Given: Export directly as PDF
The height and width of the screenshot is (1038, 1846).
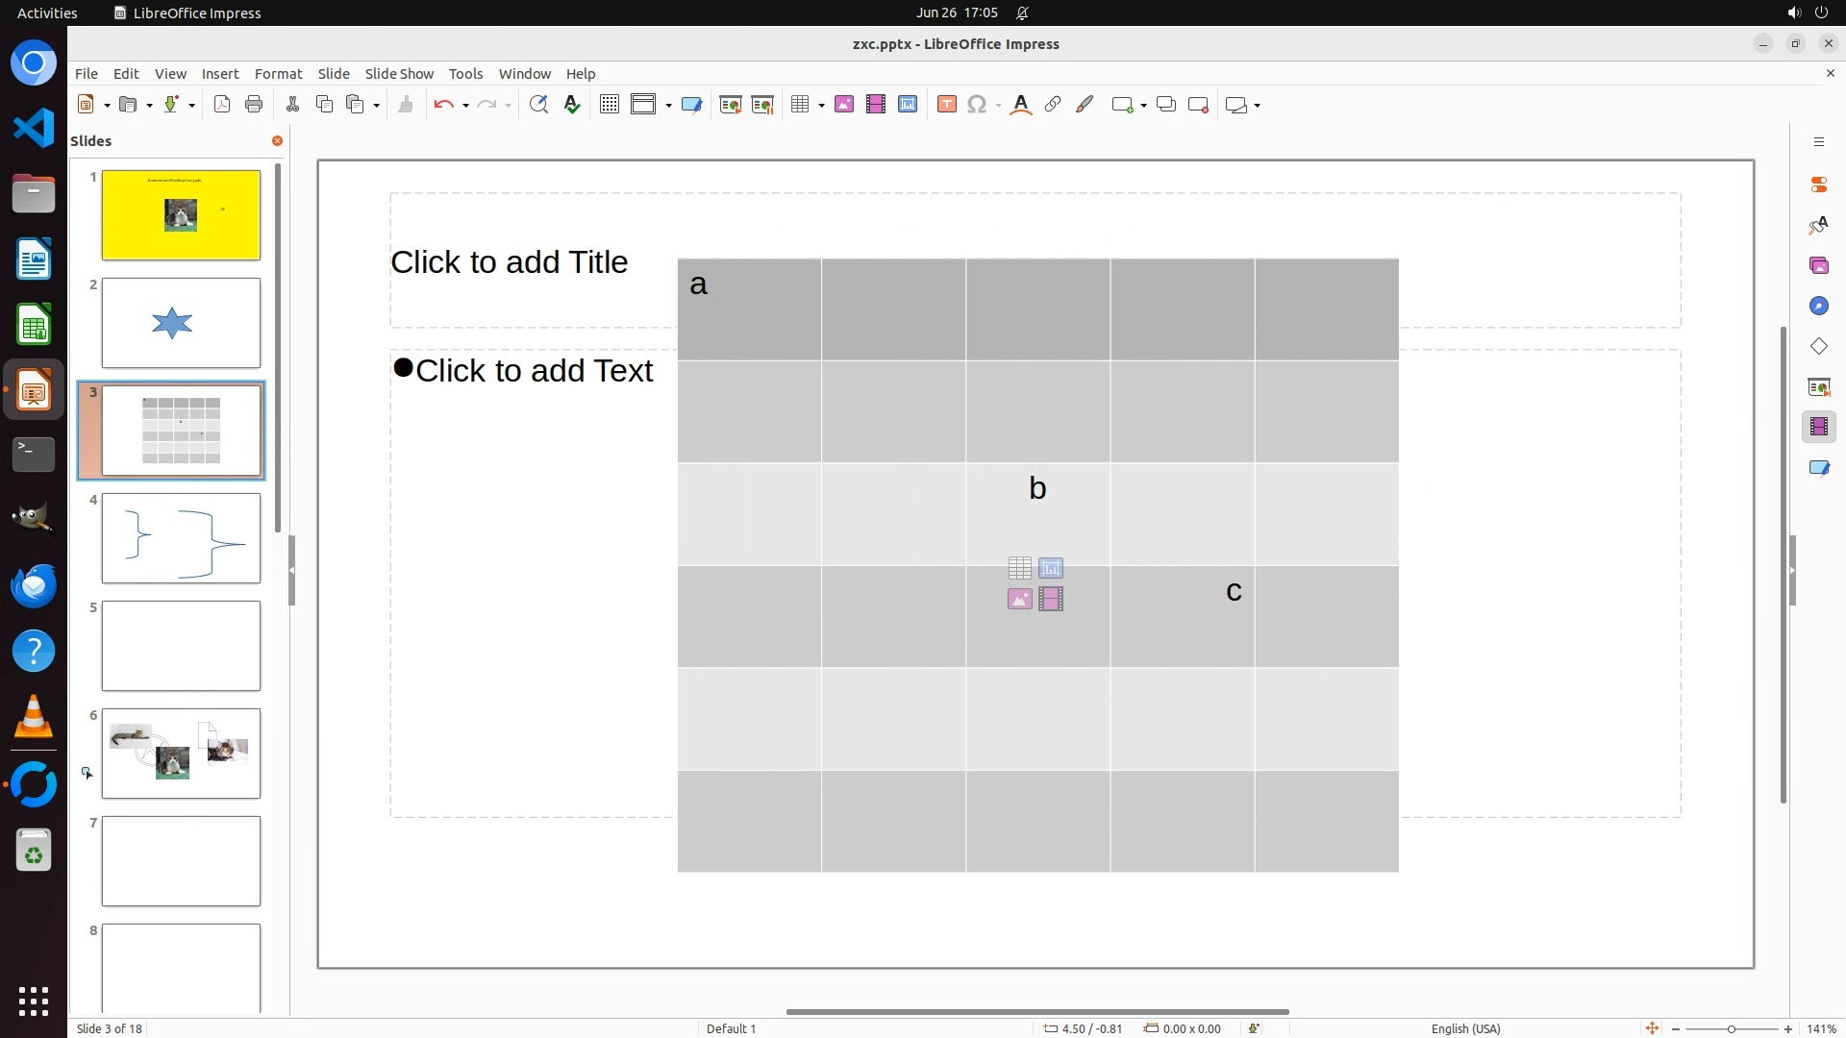Looking at the screenshot, I should pyautogui.click(x=222, y=105).
